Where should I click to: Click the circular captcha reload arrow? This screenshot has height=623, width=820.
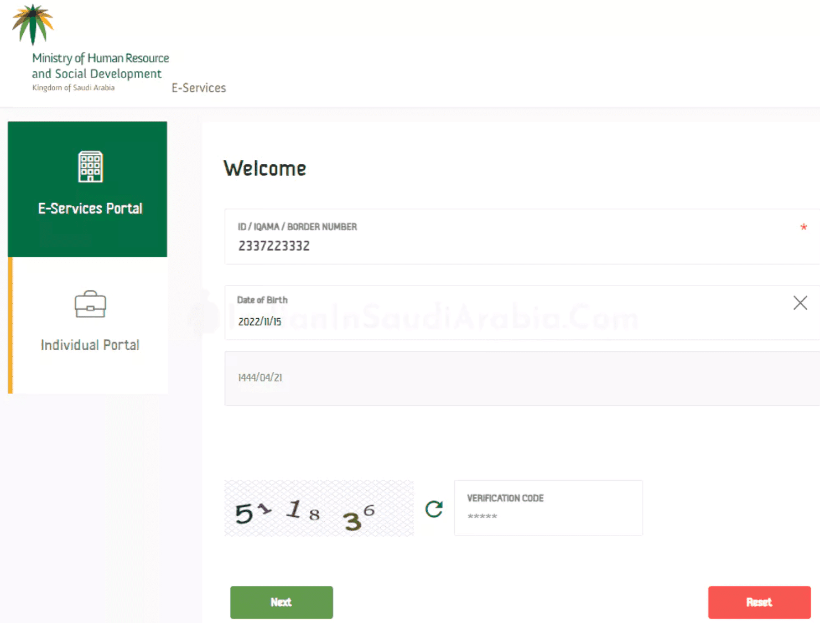point(434,508)
